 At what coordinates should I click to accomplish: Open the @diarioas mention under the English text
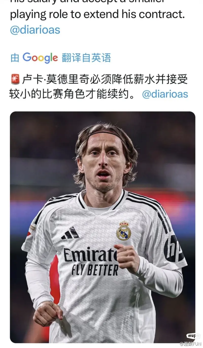pyautogui.click(x=35, y=30)
